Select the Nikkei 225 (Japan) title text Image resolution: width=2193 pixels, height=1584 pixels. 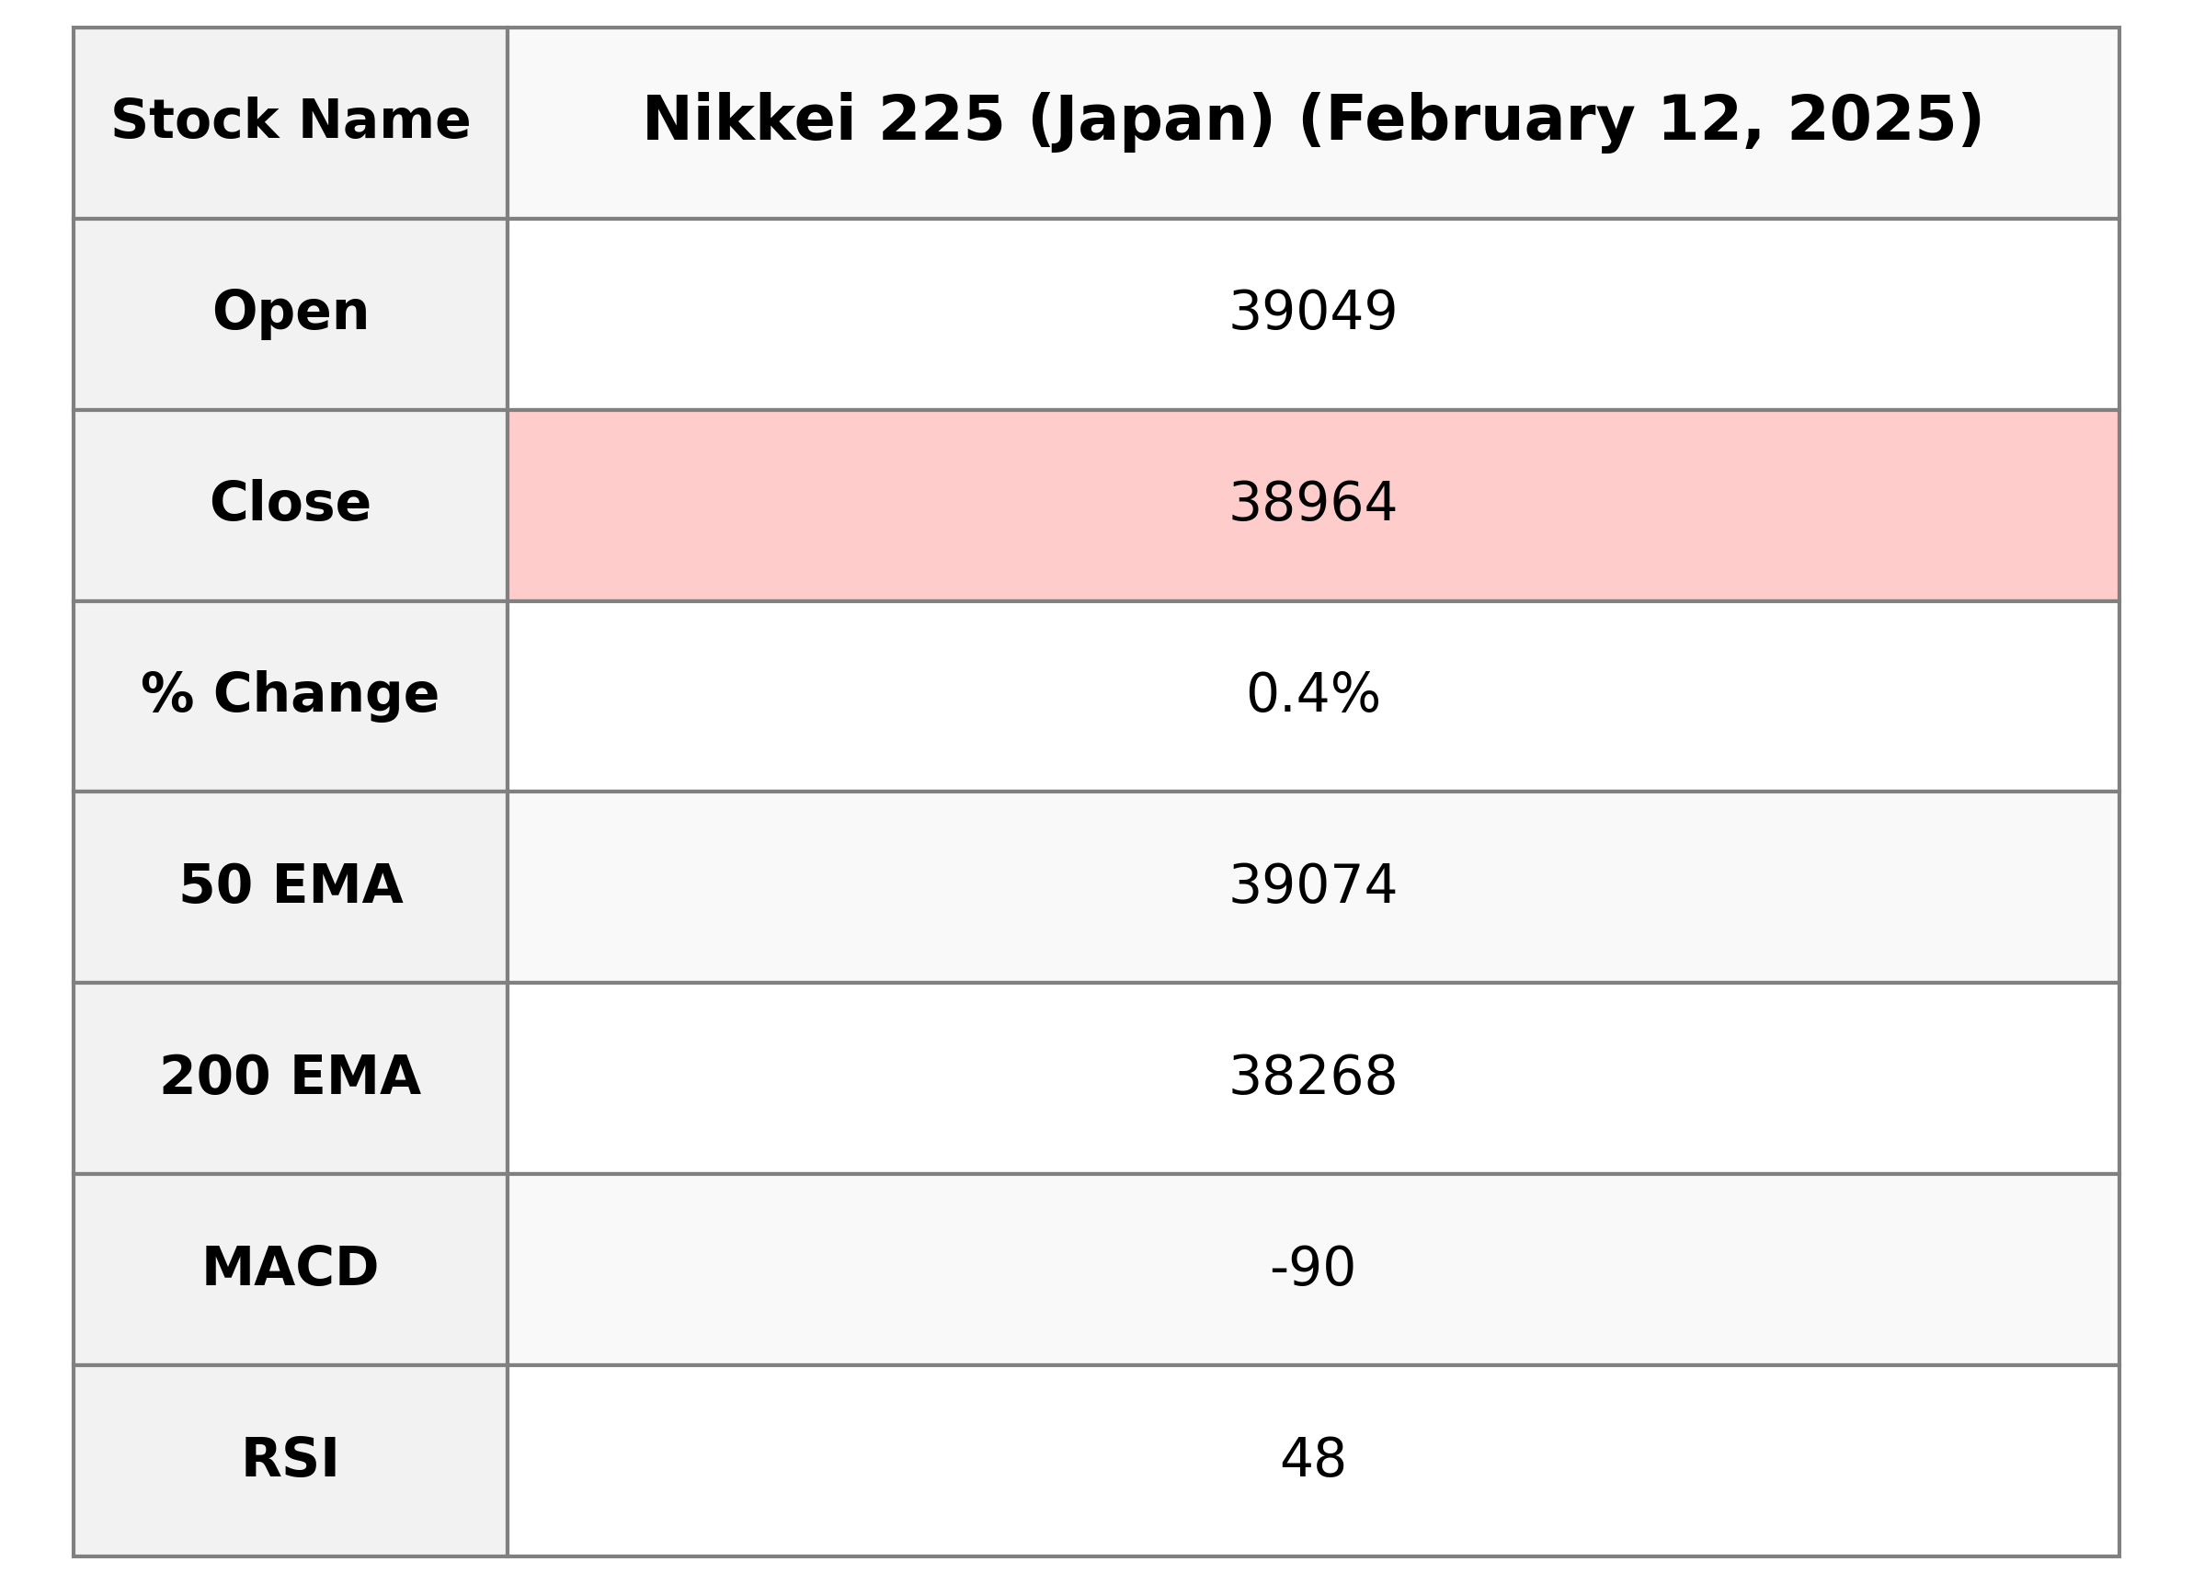[x=957, y=120]
